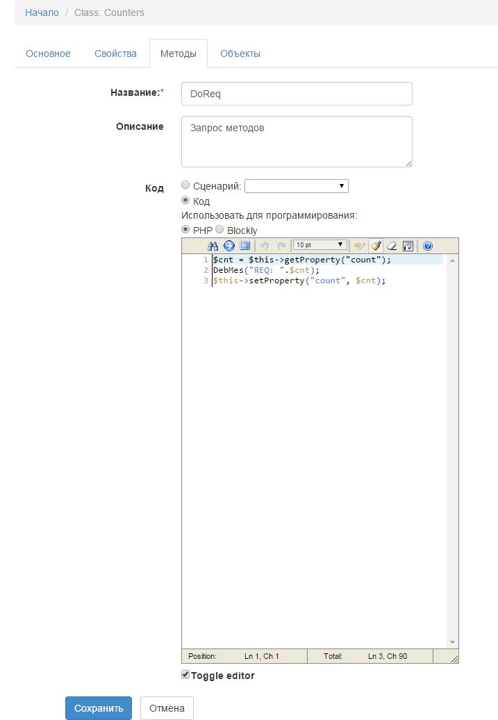The height and width of the screenshot is (720, 498).
Task: Choose the PHP radio option
Action: coord(185,229)
